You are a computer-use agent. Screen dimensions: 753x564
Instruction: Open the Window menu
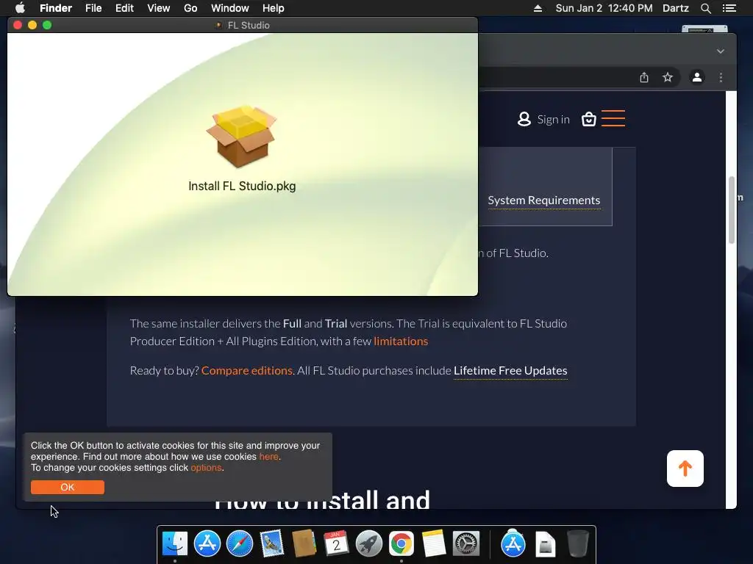(230, 8)
